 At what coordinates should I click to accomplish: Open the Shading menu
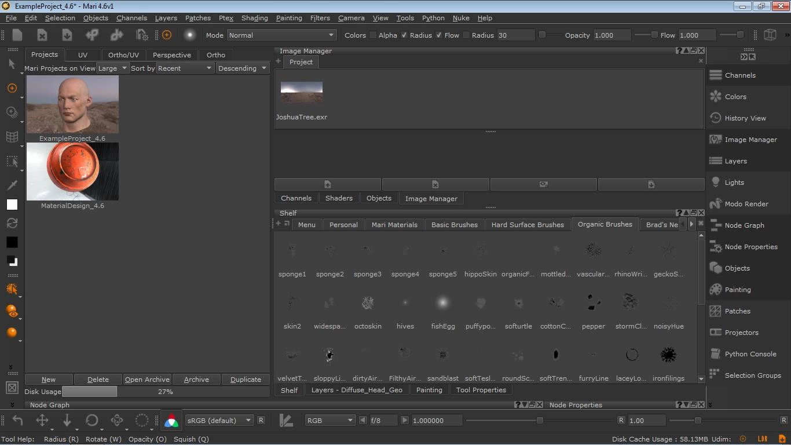click(x=255, y=18)
